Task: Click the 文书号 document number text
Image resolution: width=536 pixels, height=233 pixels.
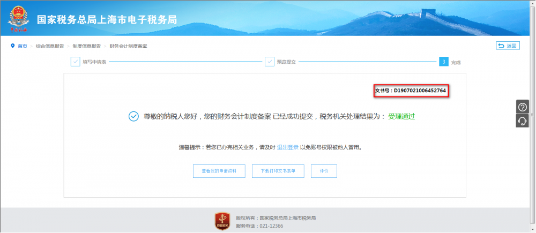Action: 411,91
